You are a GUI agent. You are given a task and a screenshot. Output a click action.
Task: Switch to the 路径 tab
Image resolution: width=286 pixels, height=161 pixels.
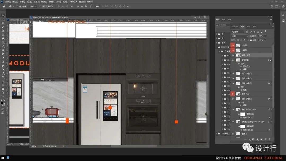point(254,27)
